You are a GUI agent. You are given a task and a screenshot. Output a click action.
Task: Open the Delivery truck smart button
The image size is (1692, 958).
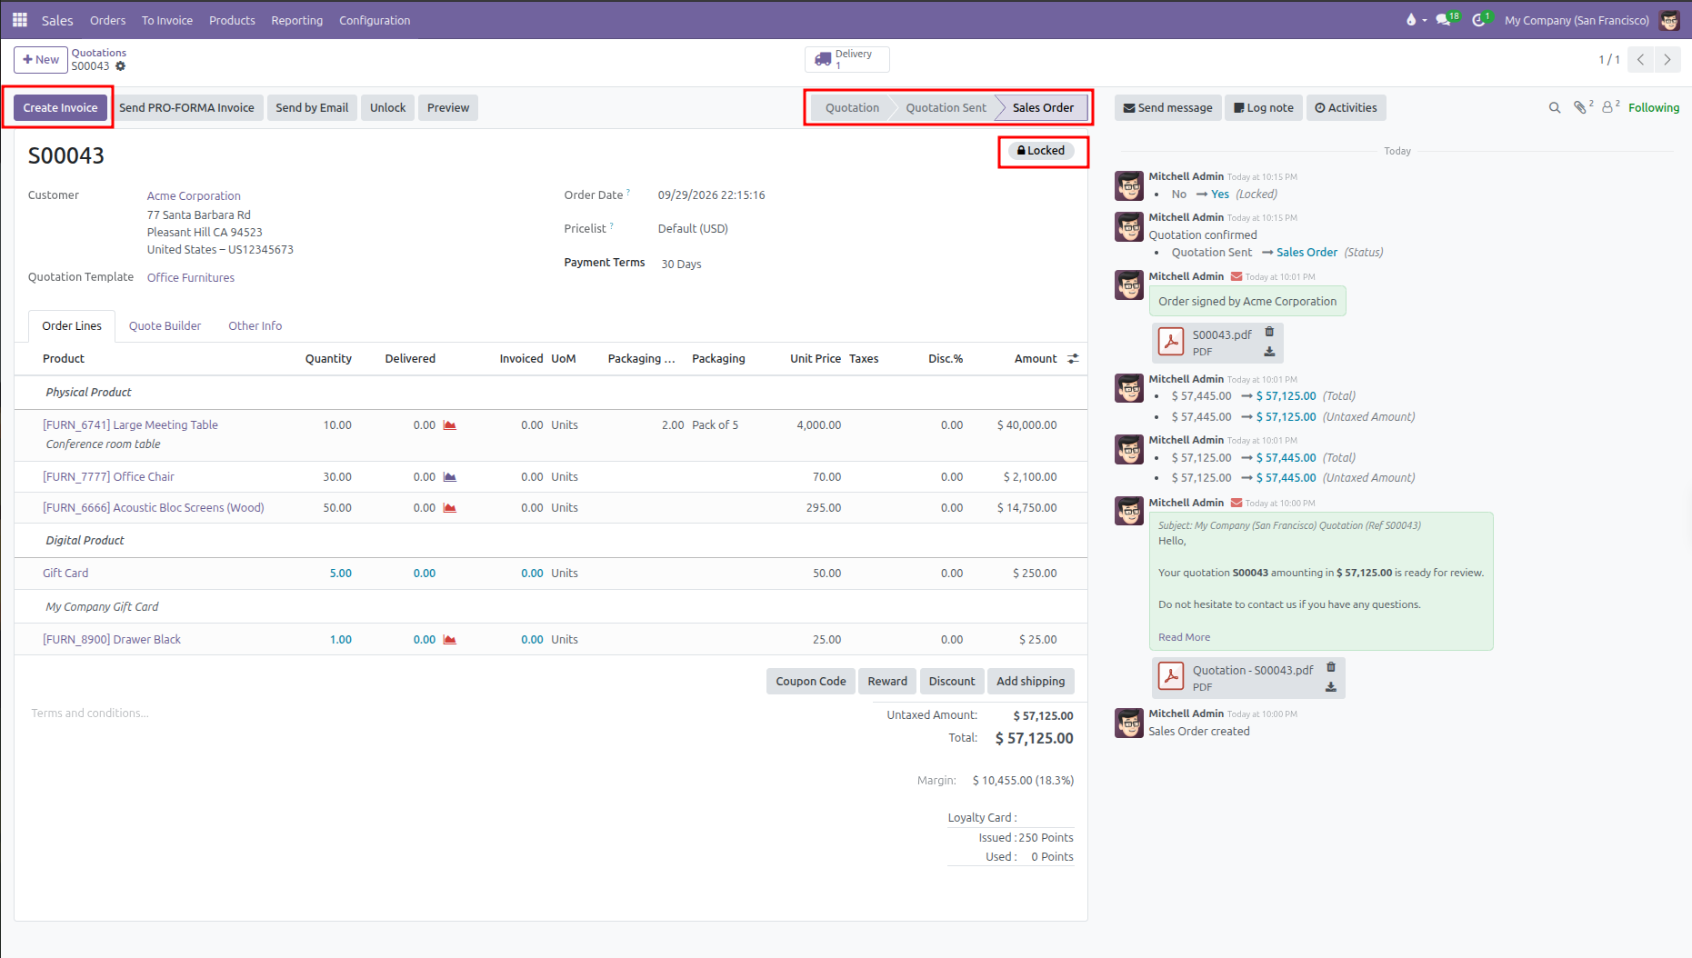tap(846, 59)
